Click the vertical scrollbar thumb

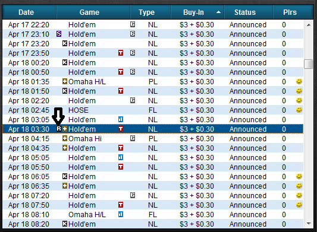(309, 64)
